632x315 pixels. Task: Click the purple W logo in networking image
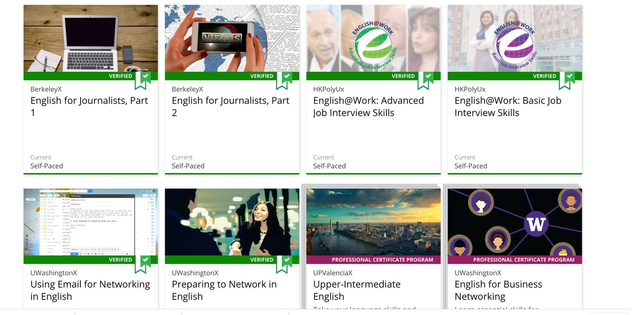click(x=536, y=224)
